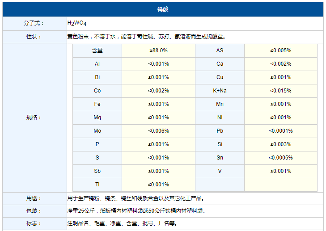Click the 标志 row label
The width and height of the screenshot is (326, 231).
pos(34,223)
